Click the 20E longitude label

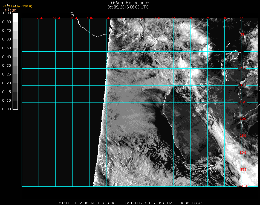pyautogui.click(x=192, y=18)
